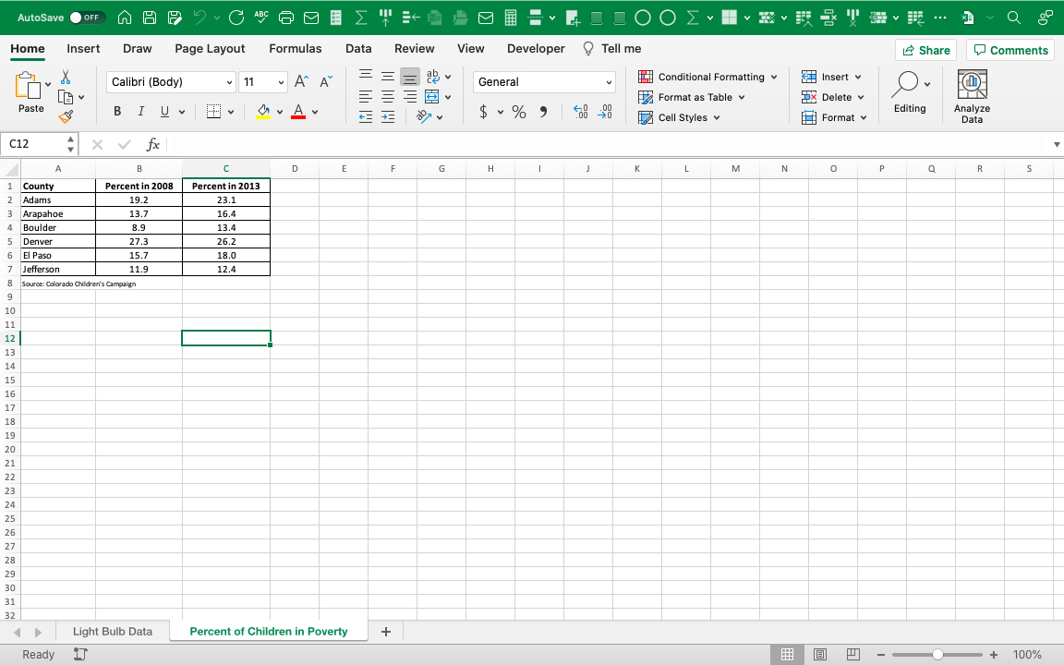1064x665 pixels.
Task: Switch to the Insert tab
Action: [83, 49]
